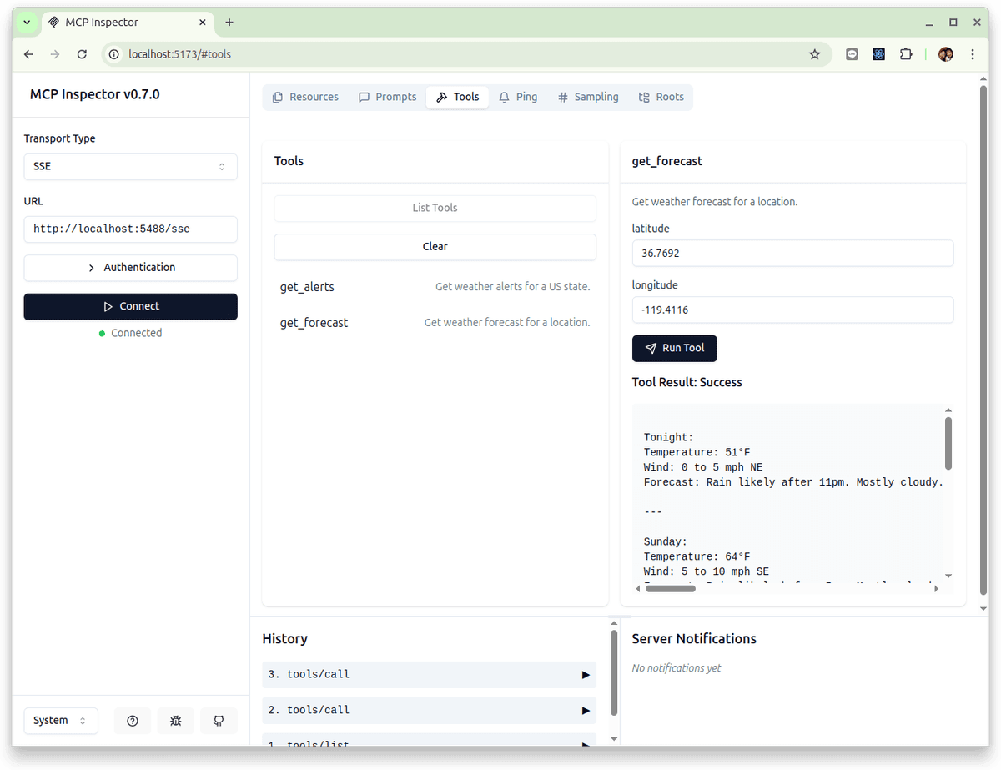
Task: Expand the Authentication section
Action: (x=130, y=268)
